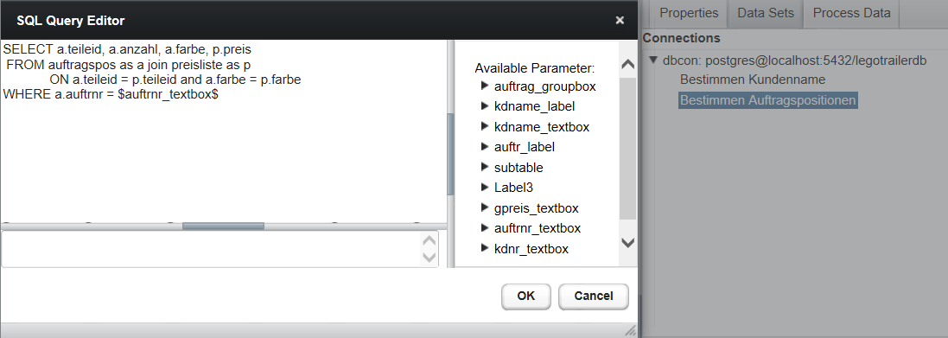The image size is (948, 338).
Task: Select the Bestimmen Kundenname data set
Action: [x=752, y=80]
